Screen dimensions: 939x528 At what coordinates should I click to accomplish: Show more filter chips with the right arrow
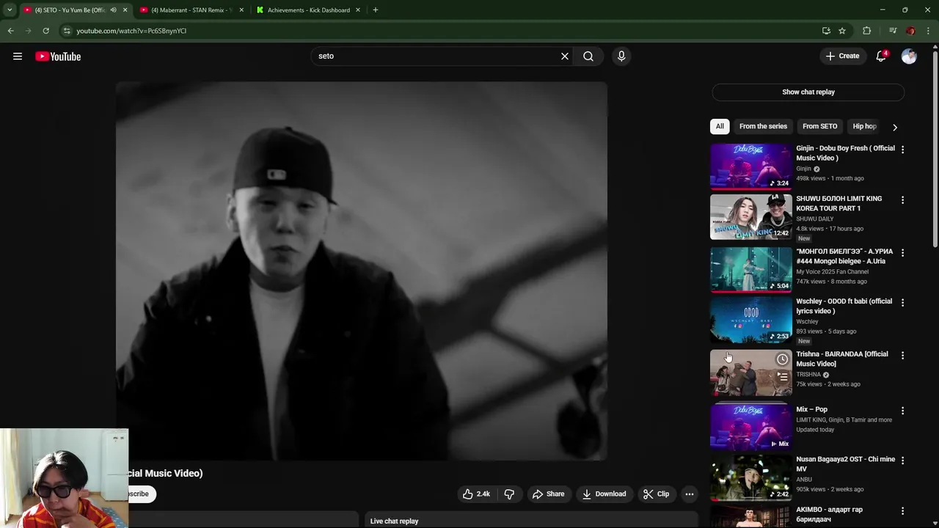(894, 127)
